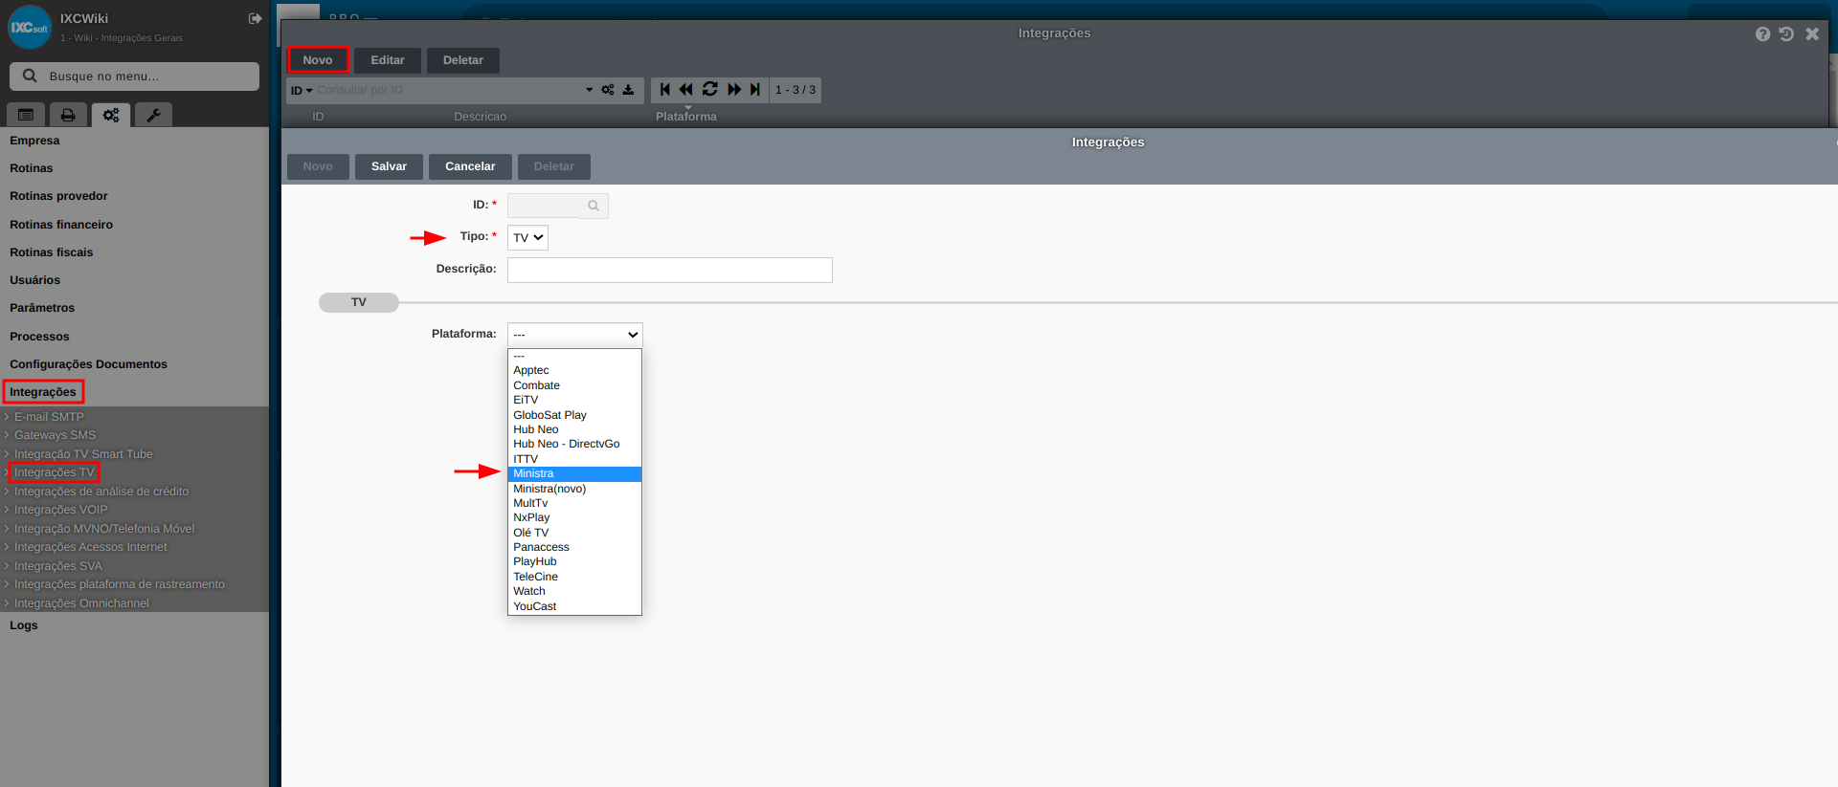Expand Integrações de análise de crédito
This screenshot has width=1838, height=787.
(x=101, y=492)
